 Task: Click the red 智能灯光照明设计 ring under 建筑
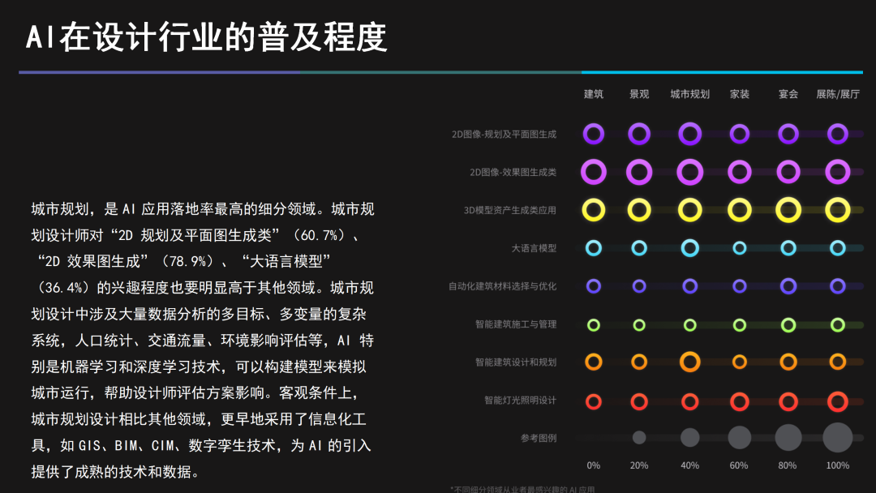(593, 401)
